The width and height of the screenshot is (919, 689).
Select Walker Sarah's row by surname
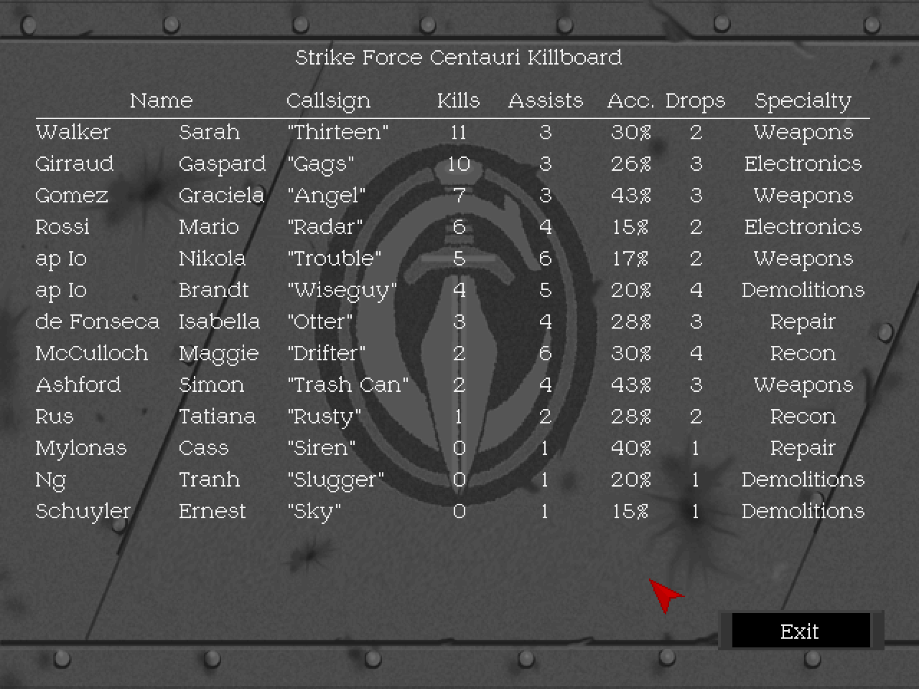coord(73,132)
